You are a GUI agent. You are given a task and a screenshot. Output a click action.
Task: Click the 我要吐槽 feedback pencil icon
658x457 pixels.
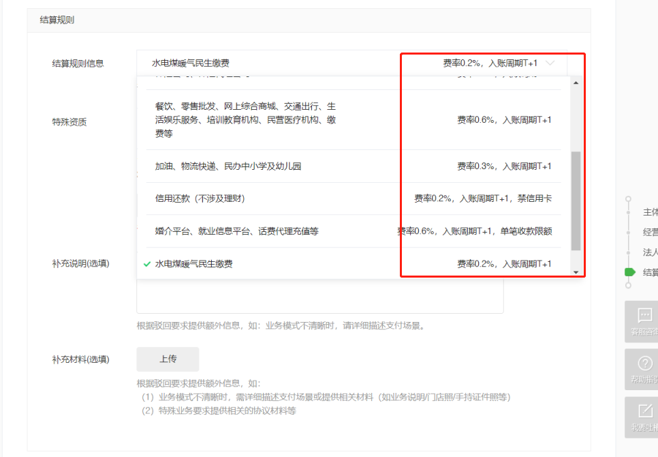tap(644, 411)
